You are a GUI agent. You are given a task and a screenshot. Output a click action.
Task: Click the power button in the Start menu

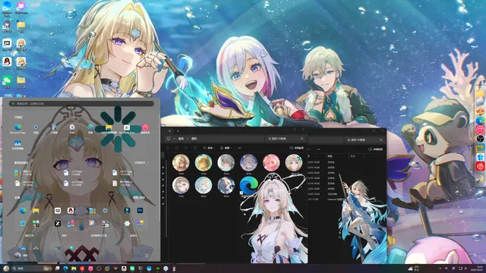click(x=147, y=256)
